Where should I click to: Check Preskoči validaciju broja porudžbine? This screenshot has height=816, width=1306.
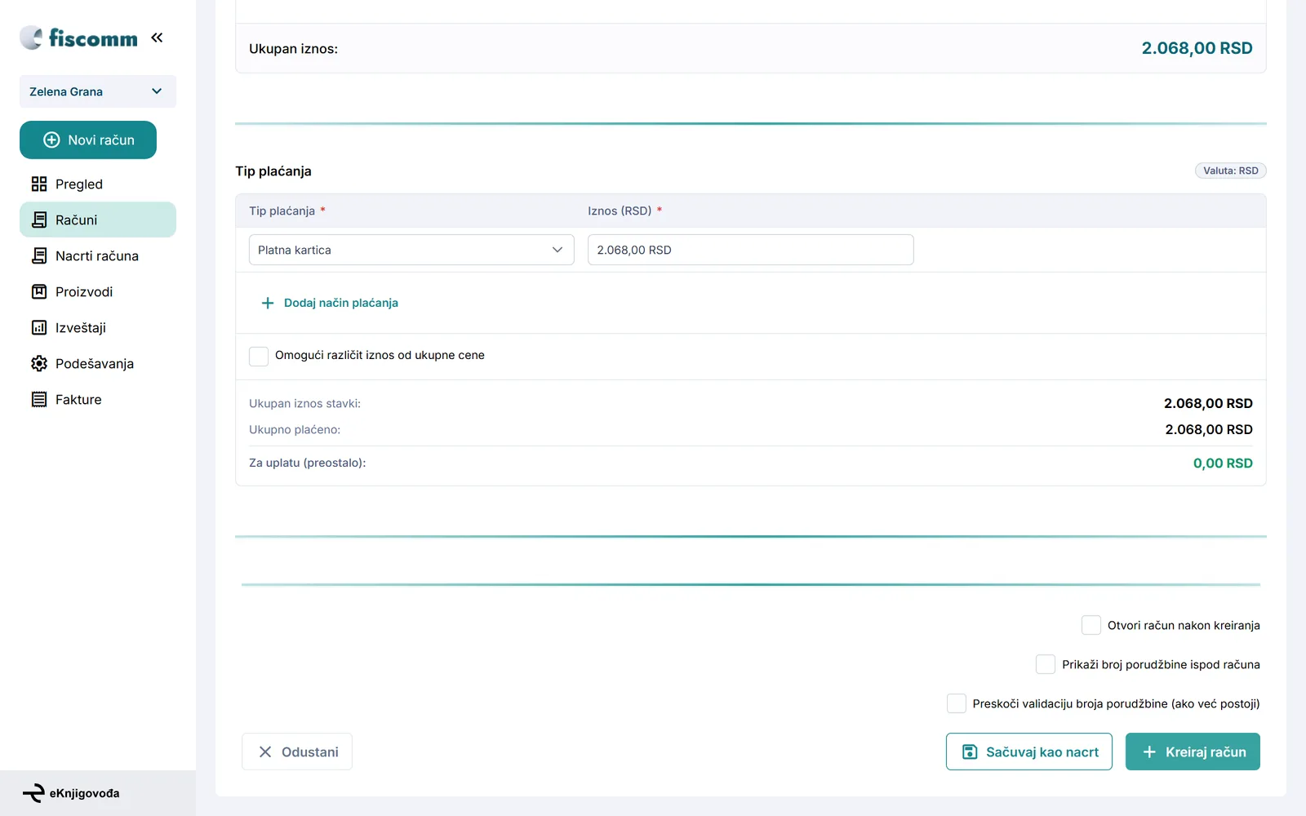point(957,703)
